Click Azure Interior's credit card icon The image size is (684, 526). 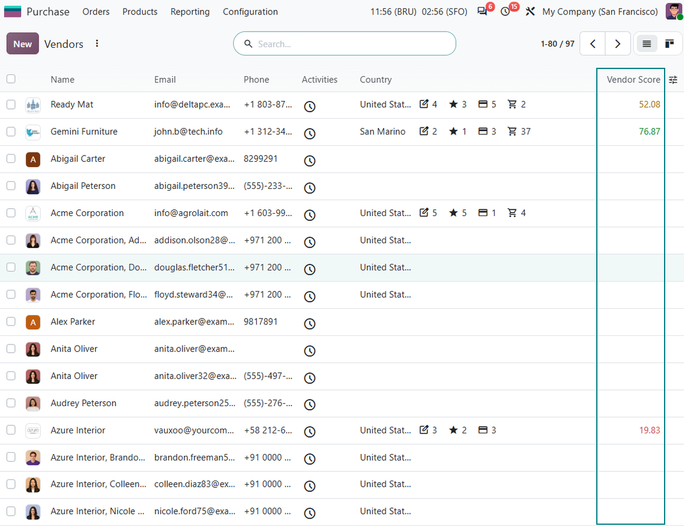click(x=483, y=430)
